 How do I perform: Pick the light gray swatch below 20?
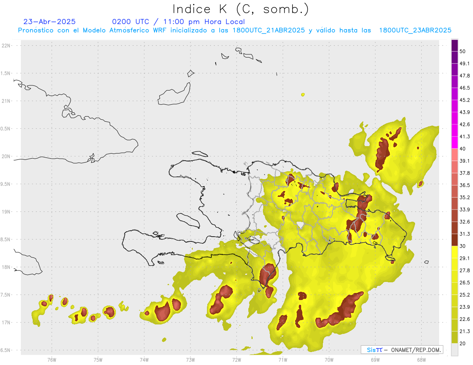(454, 350)
